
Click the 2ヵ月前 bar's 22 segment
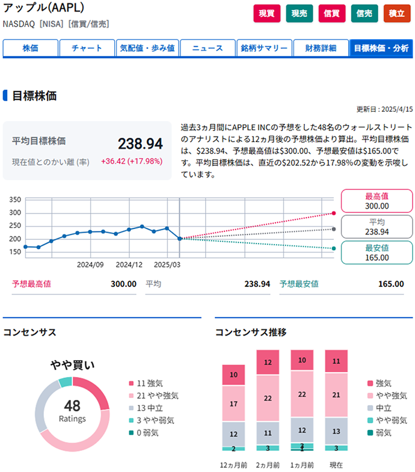pyautogui.click(x=268, y=398)
